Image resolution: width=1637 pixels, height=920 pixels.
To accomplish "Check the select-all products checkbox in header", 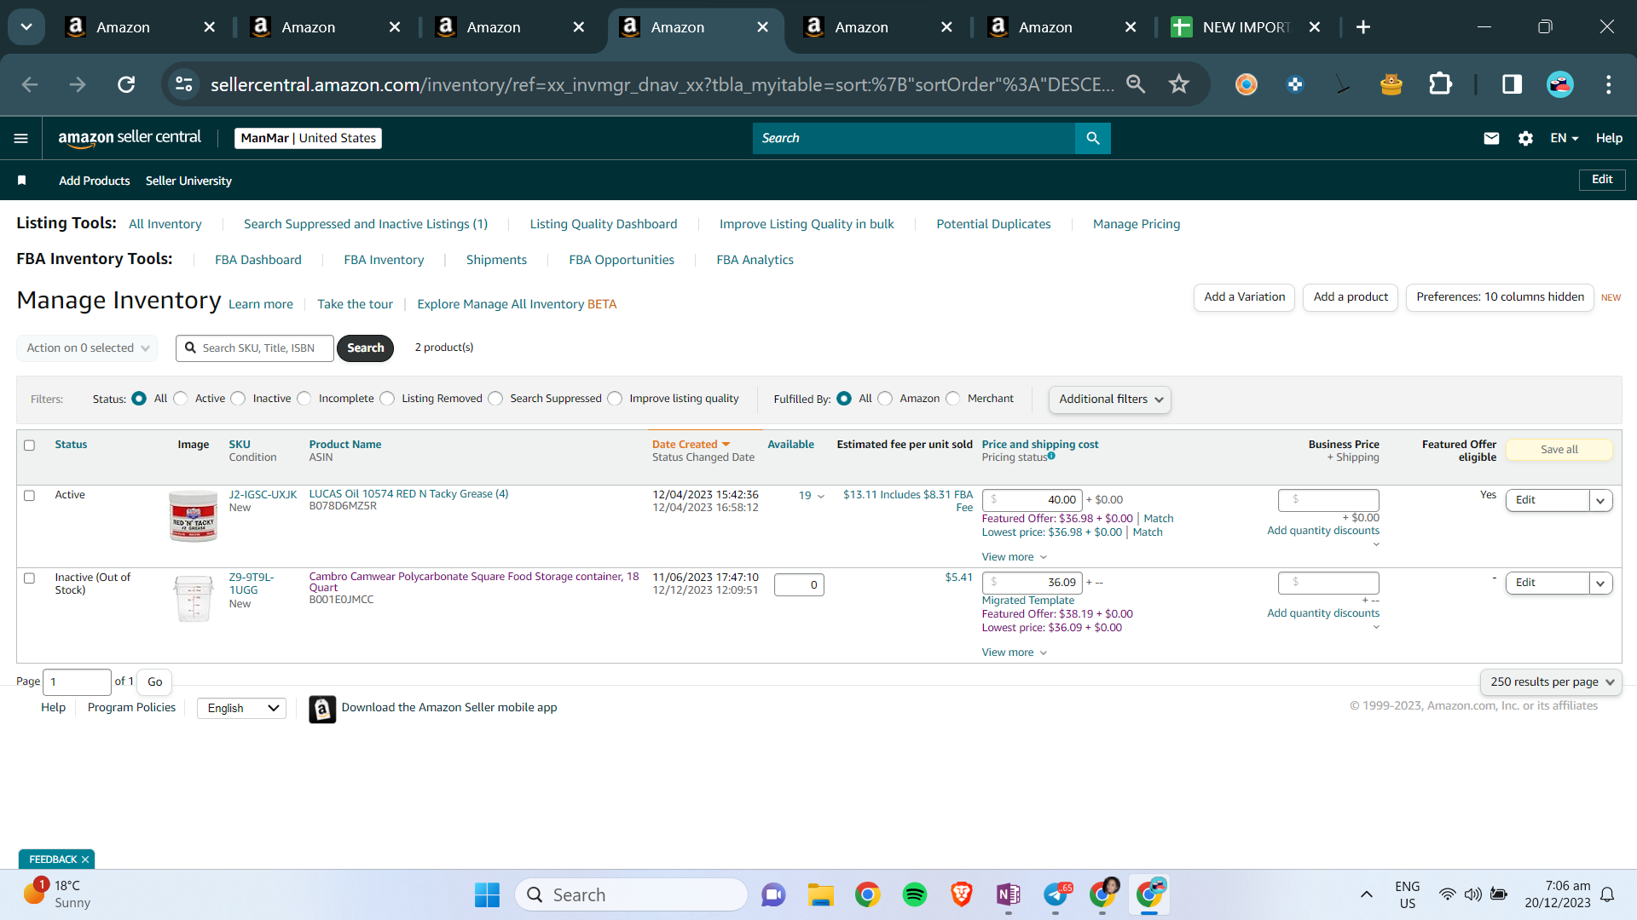I will [x=30, y=446].
